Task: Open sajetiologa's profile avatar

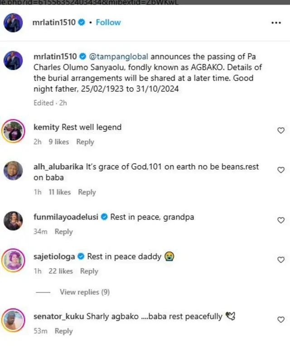Action: [13, 260]
